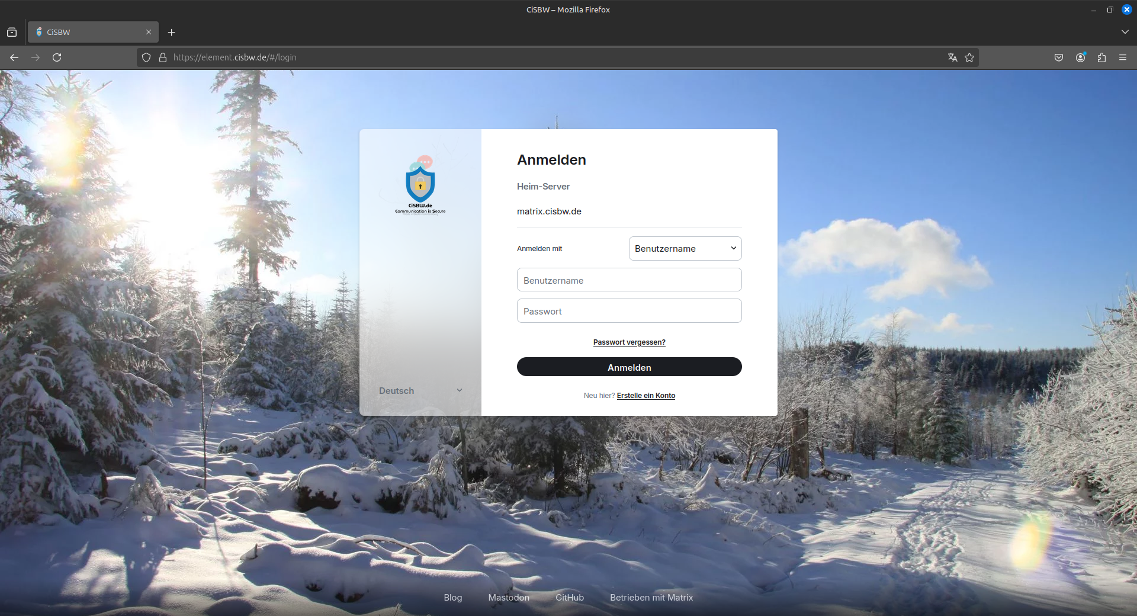Open a new tab with the plus icon

coord(172,32)
